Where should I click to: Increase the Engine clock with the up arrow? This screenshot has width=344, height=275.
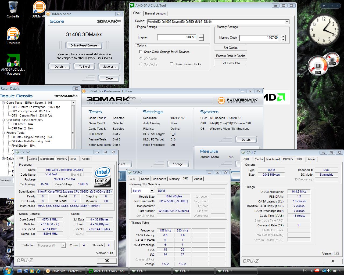point(201,36)
